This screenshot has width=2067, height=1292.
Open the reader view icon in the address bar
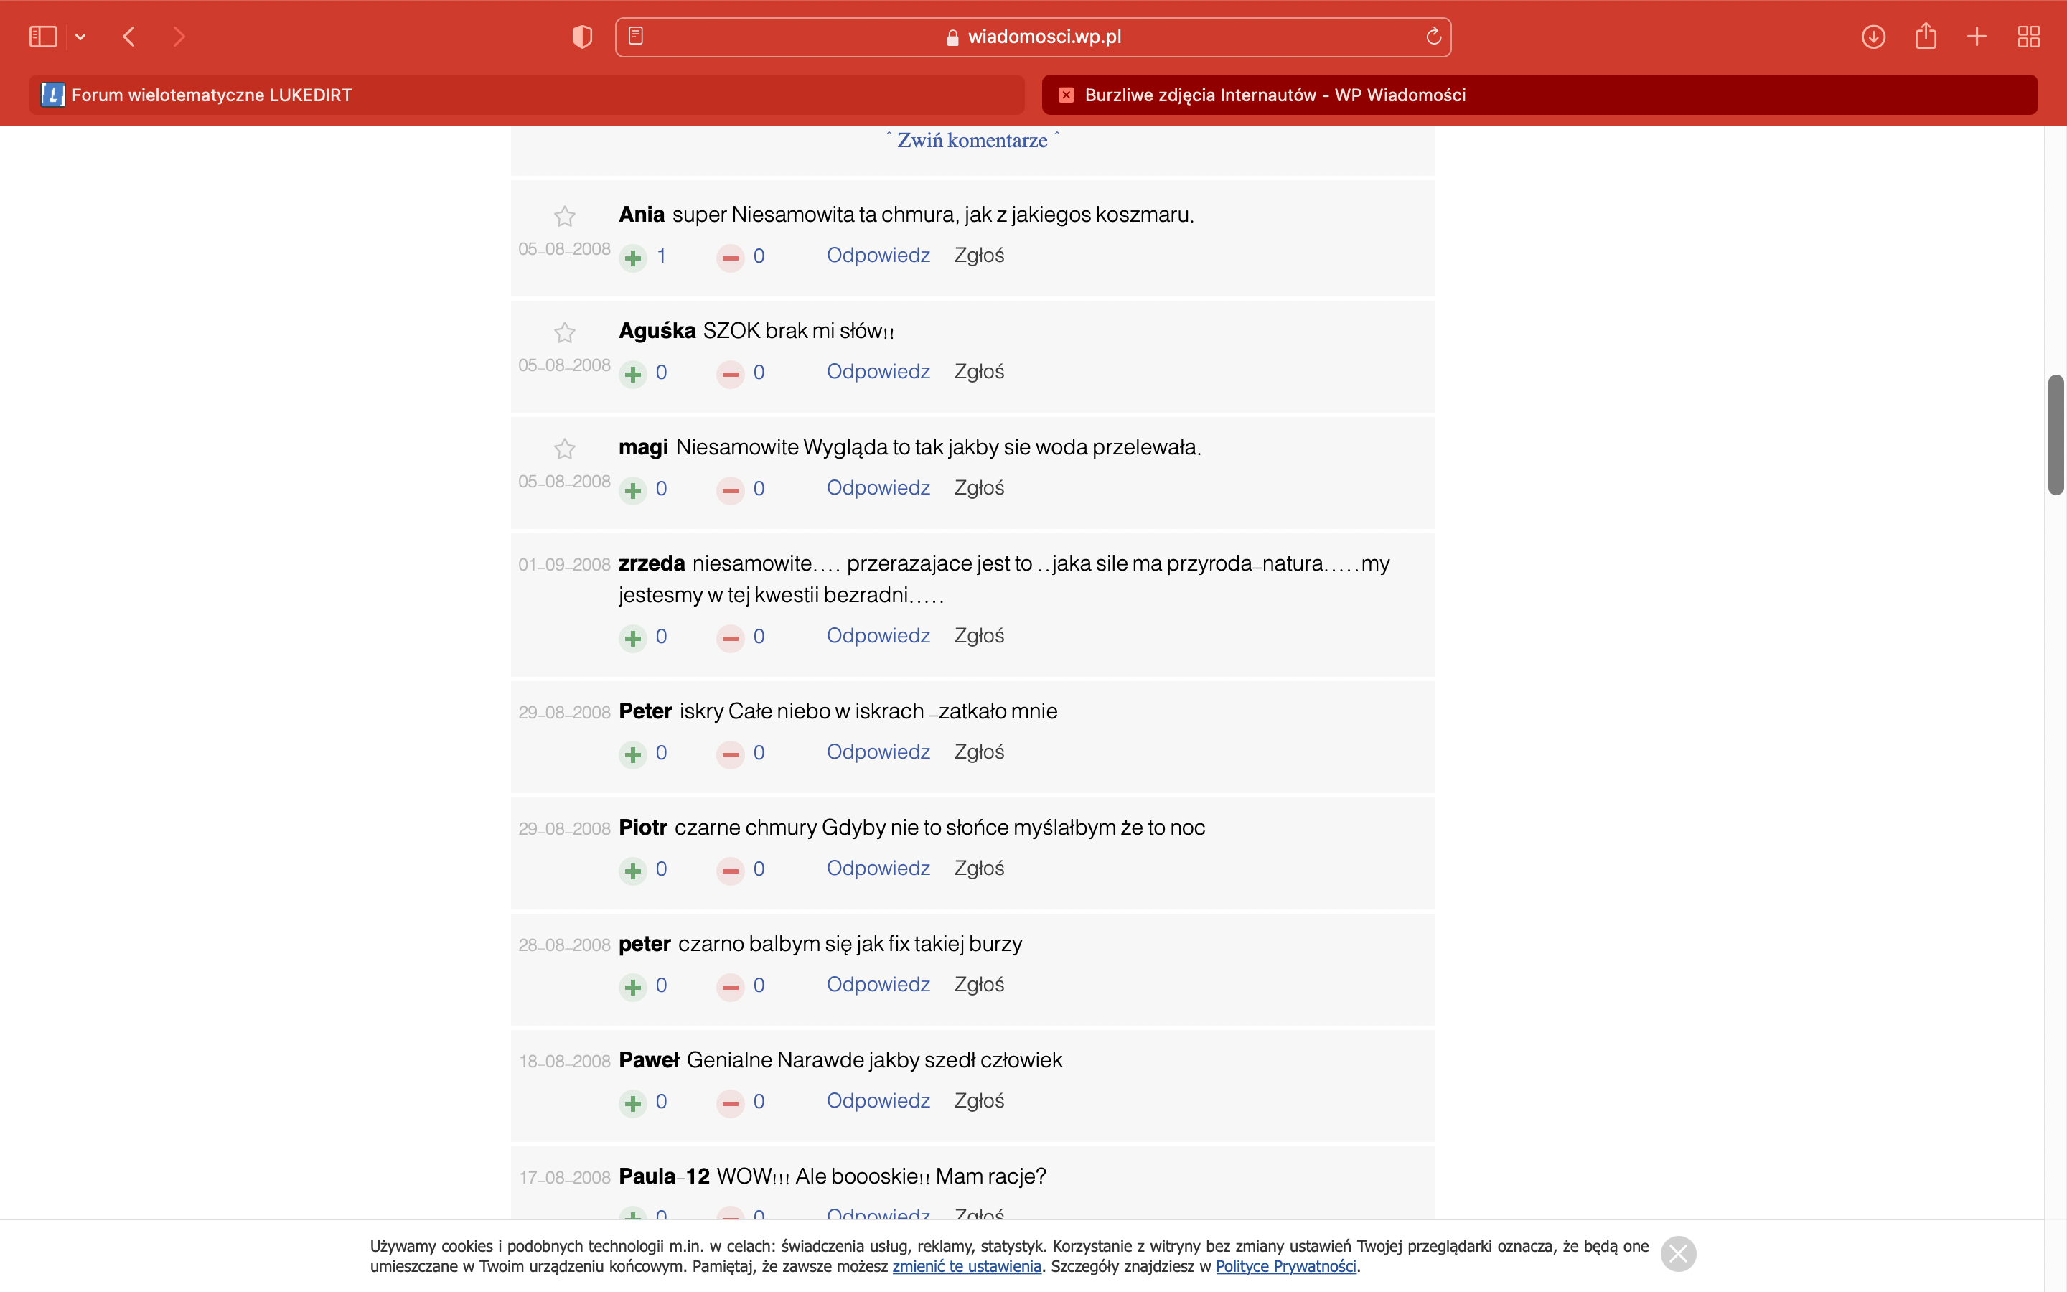(635, 36)
